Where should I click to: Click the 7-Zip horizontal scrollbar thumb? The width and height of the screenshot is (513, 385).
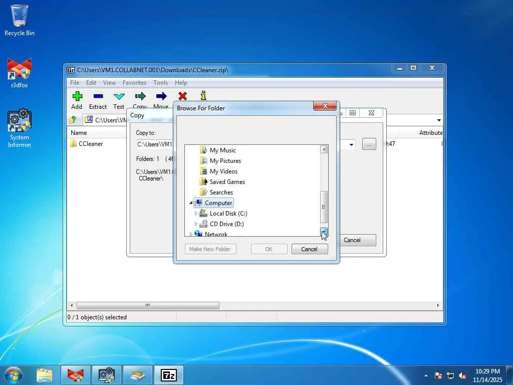click(148, 305)
